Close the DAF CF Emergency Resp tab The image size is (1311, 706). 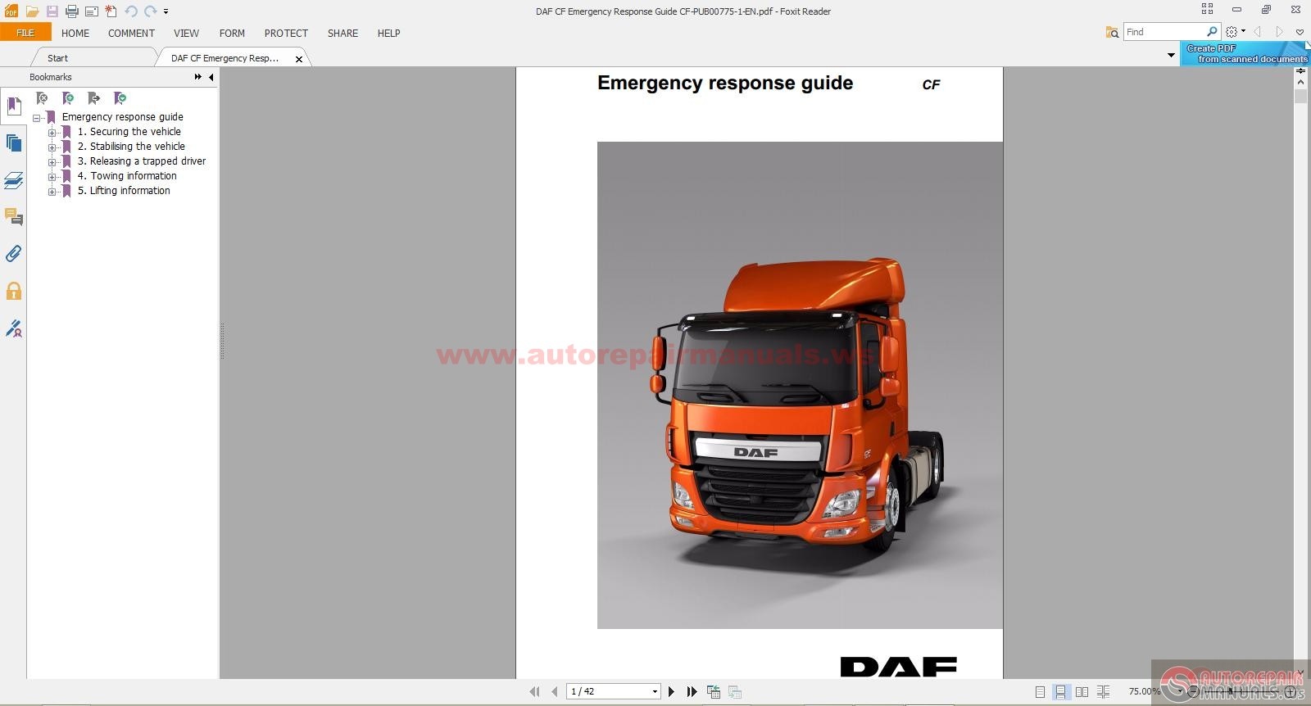(x=299, y=59)
